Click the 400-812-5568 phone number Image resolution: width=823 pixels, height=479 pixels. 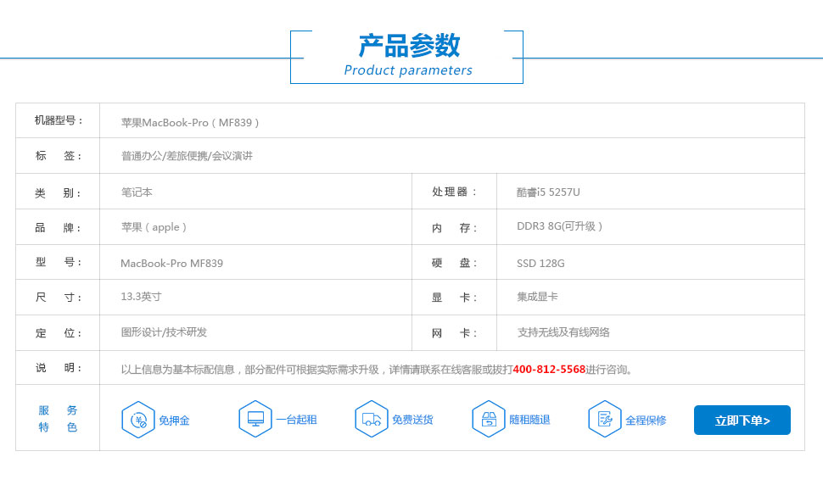coord(549,370)
